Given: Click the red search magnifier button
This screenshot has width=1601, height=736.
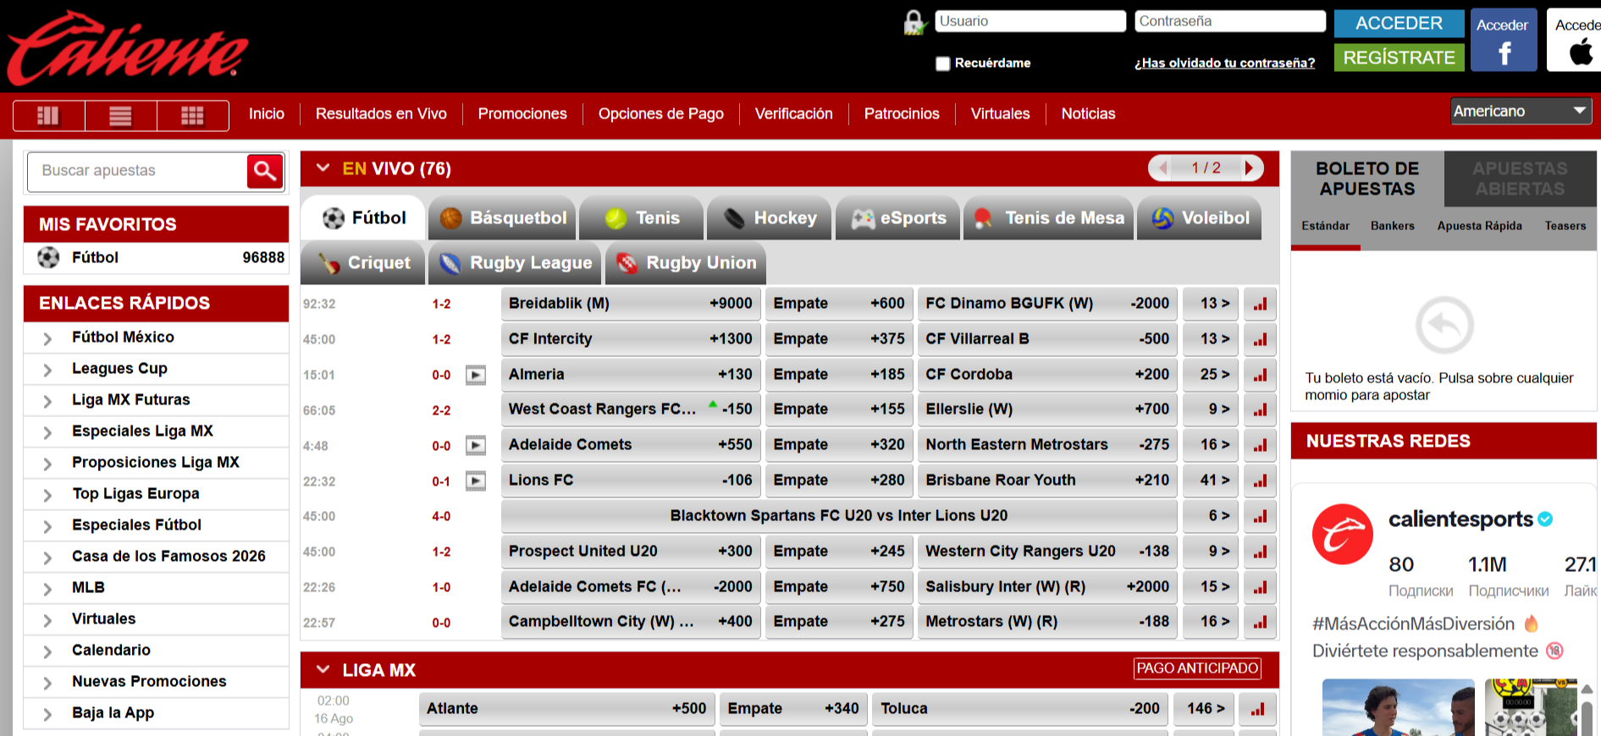Looking at the screenshot, I should [x=265, y=171].
